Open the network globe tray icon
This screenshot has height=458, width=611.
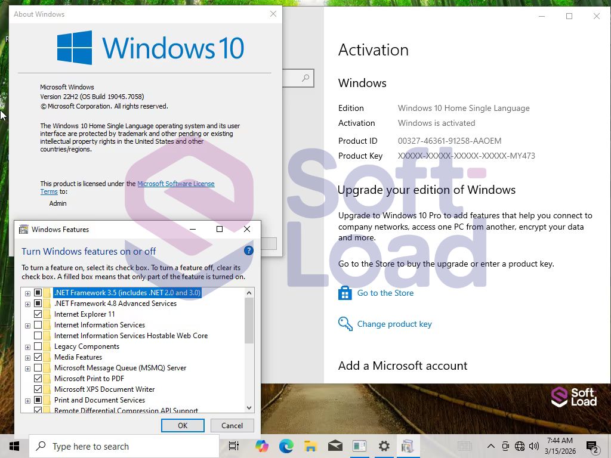click(520, 446)
